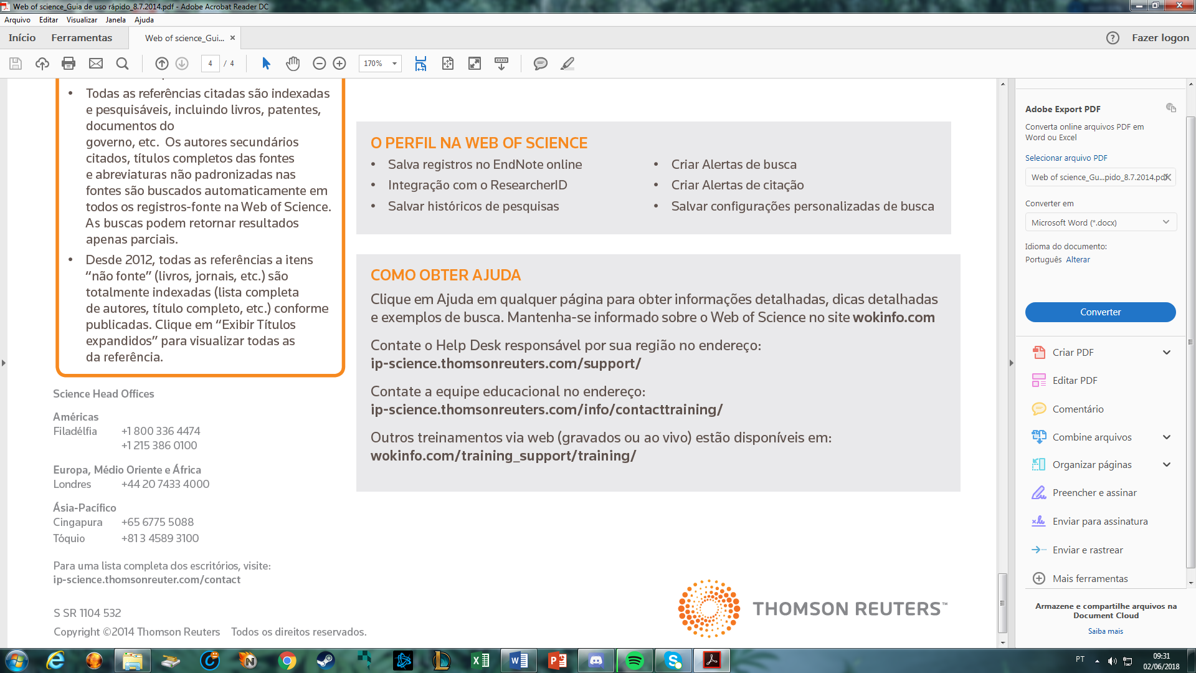Viewport: 1196px width, 673px height.
Task: Go to previous page arrow
Action: 162,64
